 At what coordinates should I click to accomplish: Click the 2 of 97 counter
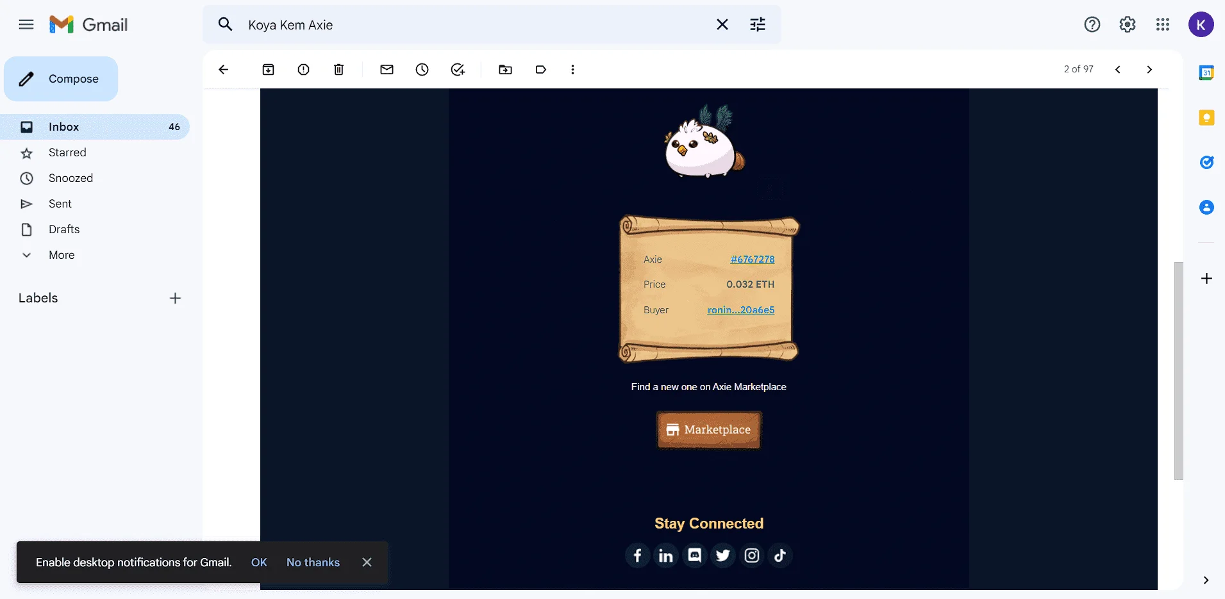1079,69
